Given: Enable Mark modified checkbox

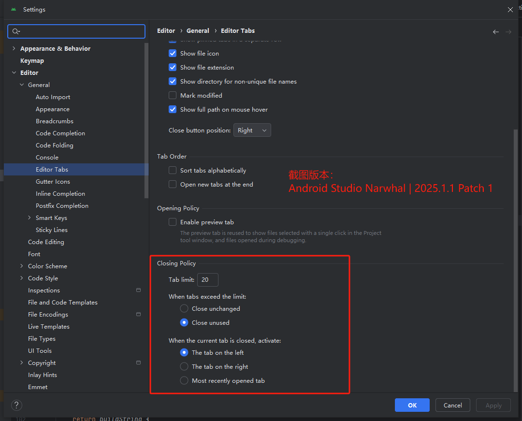Looking at the screenshot, I should click(173, 95).
